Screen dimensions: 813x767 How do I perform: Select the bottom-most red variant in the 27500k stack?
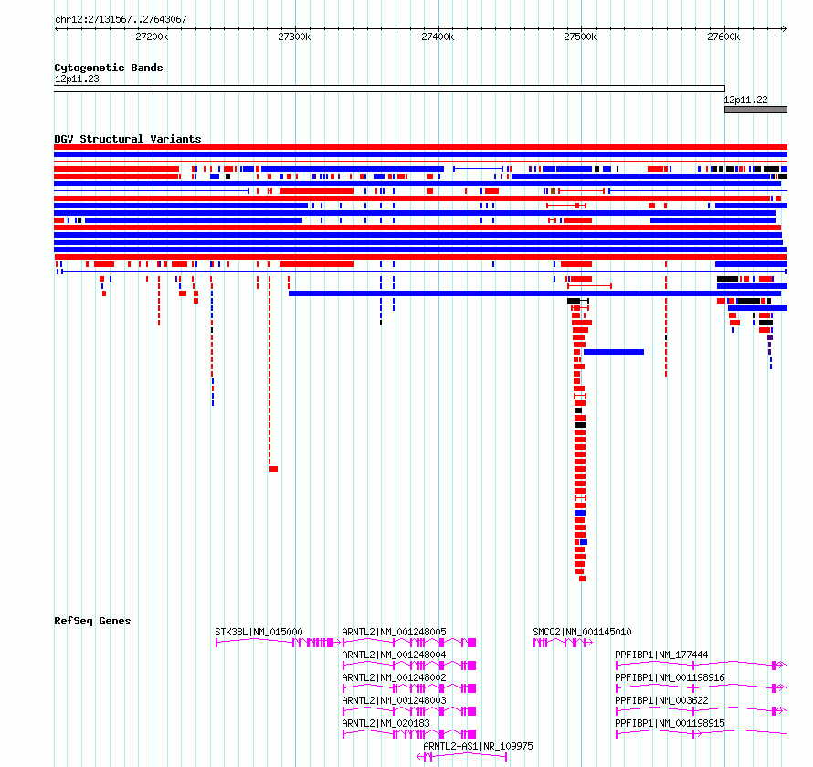[x=582, y=579]
